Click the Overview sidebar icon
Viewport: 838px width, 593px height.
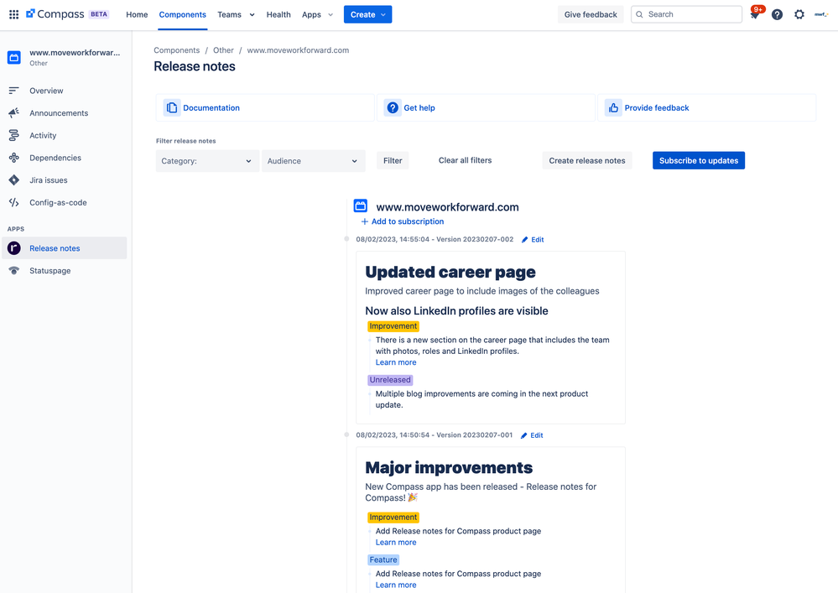pyautogui.click(x=14, y=91)
